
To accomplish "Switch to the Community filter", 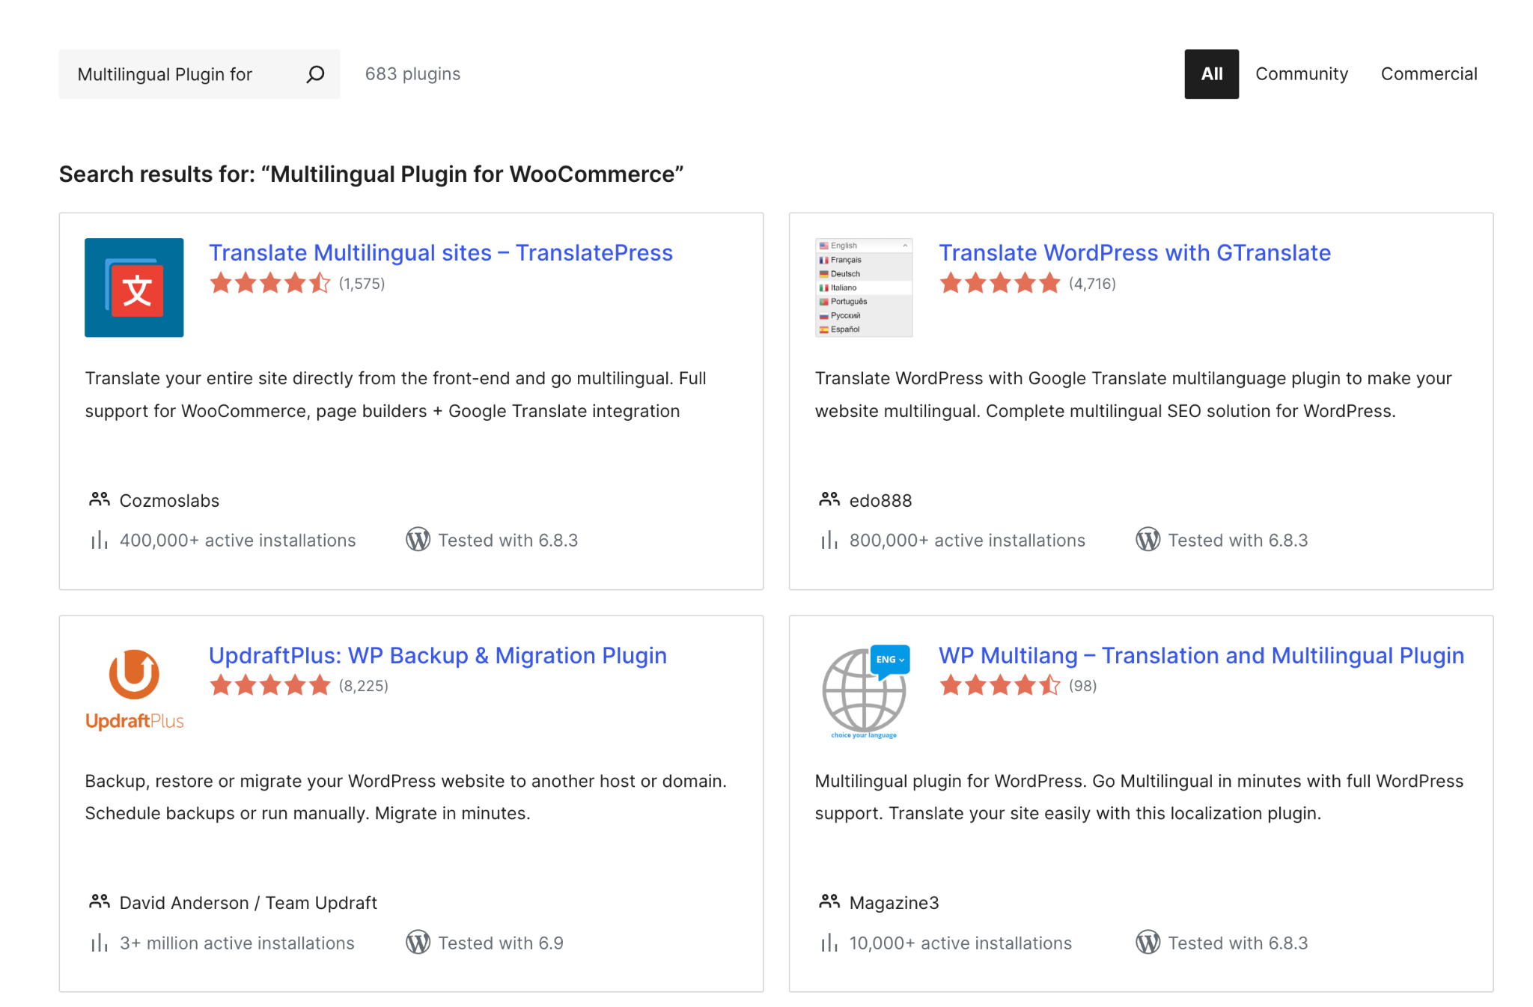I will coord(1301,74).
